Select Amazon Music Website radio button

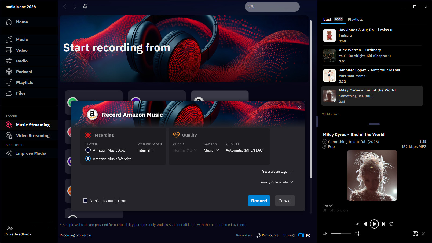(88, 159)
